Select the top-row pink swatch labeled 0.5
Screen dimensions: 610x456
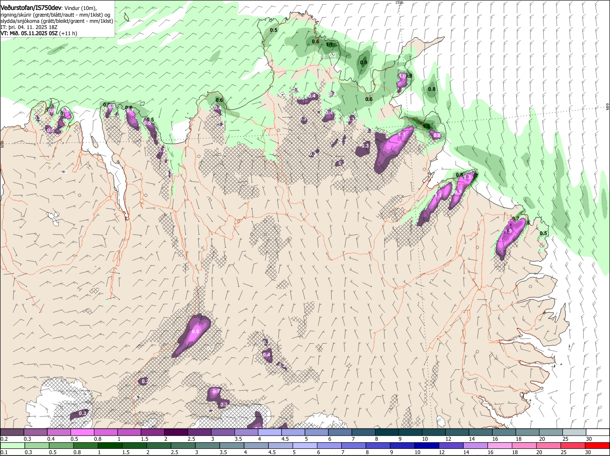click(x=82, y=432)
